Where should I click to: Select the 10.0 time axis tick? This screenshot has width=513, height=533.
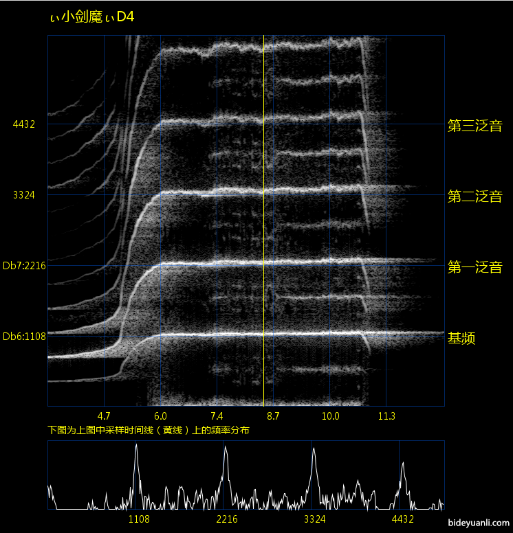point(330,416)
